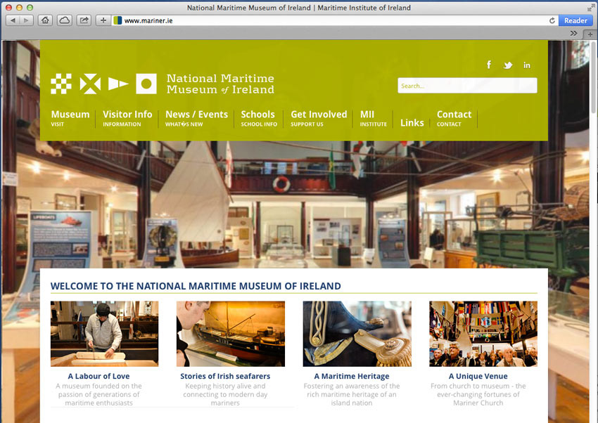Open the flags and crowd venue thumbnail

pos(483,334)
